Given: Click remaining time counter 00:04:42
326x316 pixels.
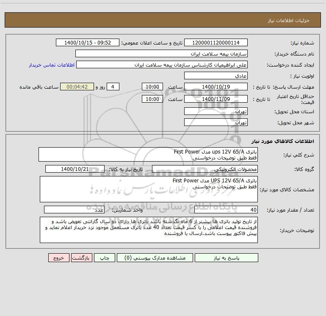Looking at the screenshot, I should click(77, 87).
